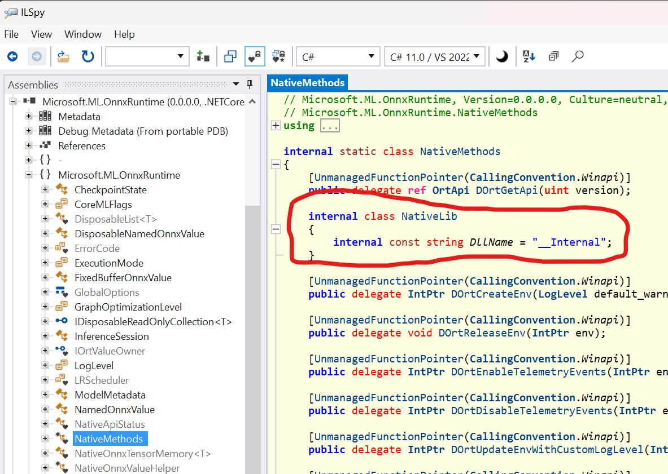Pin the Assemblies panel
Image resolution: width=668 pixels, height=474 pixels.
(x=250, y=84)
